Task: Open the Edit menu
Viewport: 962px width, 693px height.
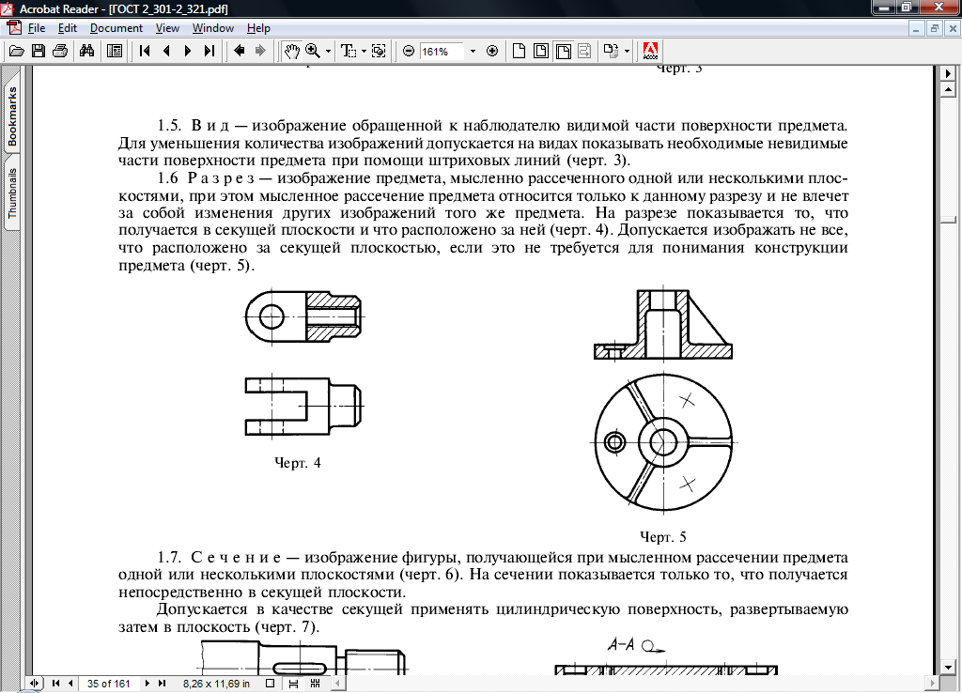Action: (68, 28)
